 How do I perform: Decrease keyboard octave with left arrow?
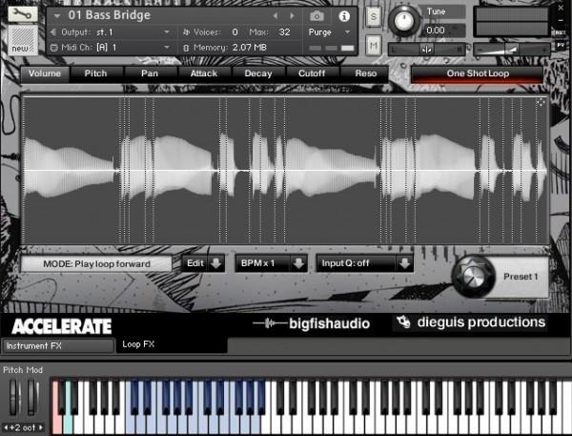click(6, 427)
